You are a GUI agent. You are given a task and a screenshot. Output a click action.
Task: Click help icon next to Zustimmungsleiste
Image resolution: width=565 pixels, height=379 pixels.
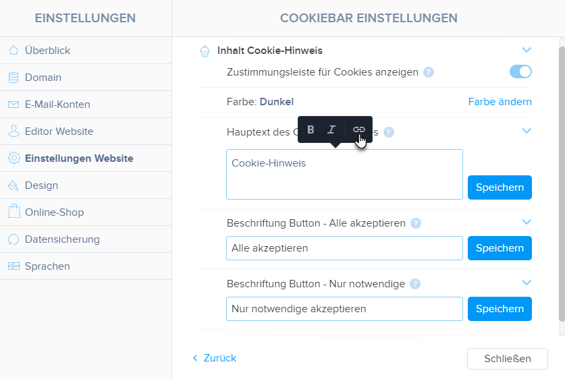point(429,72)
